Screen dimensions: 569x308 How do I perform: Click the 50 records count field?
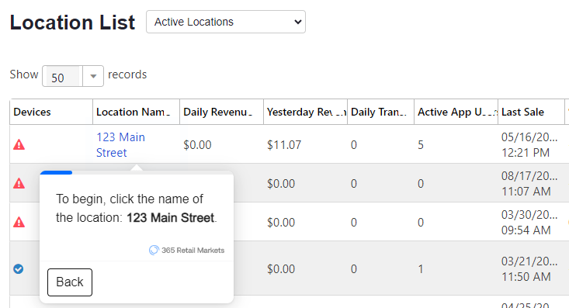[62, 76]
